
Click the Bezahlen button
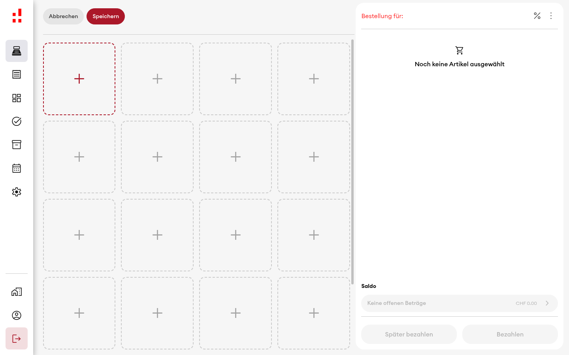pyautogui.click(x=510, y=334)
